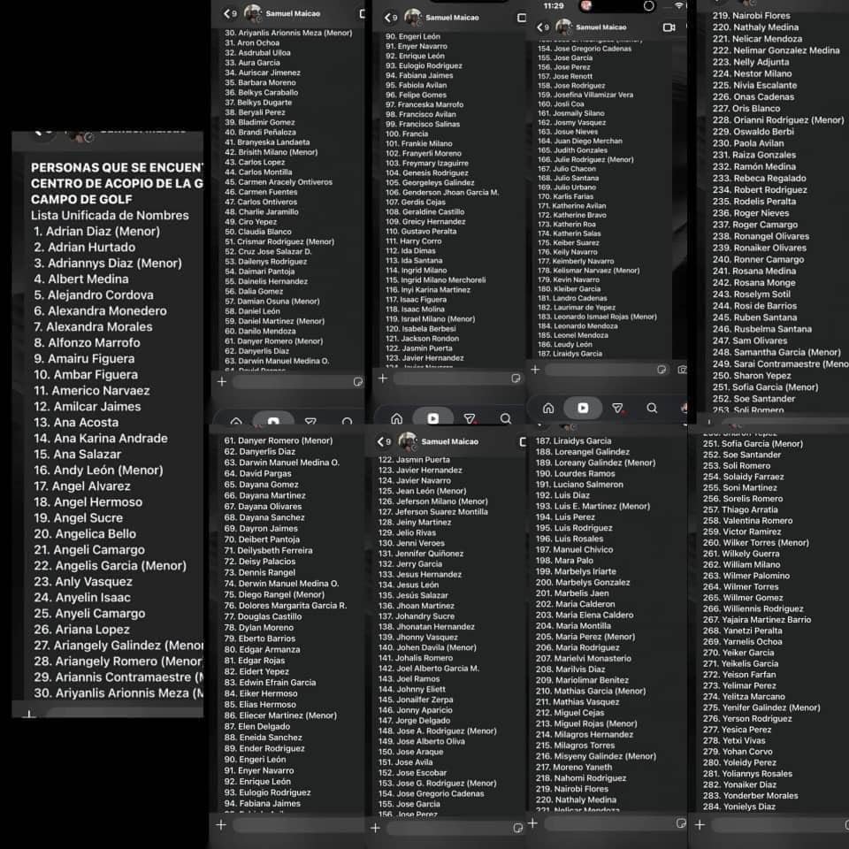
Task: Select '26. Ariana Lopez'
Action: coord(81,629)
